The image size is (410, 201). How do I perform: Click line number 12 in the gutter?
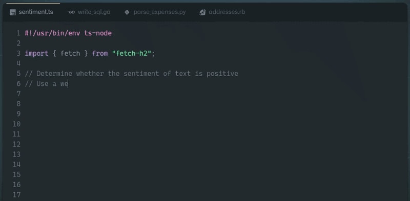[x=16, y=144]
